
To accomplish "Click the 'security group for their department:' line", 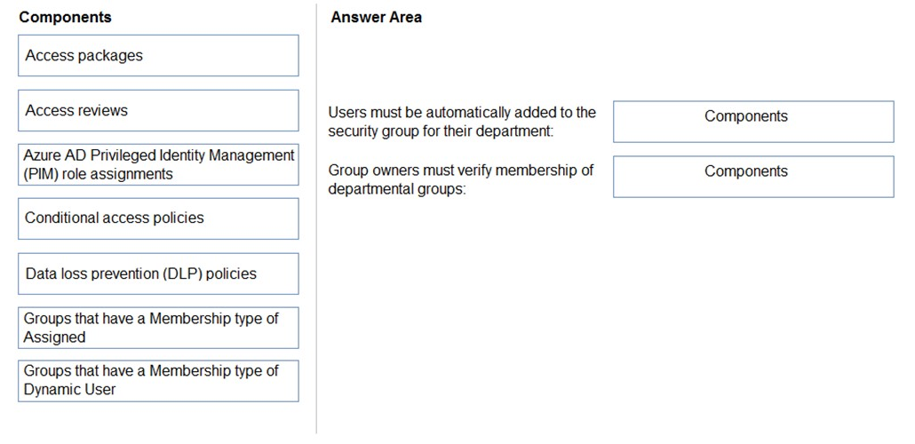I will [441, 131].
